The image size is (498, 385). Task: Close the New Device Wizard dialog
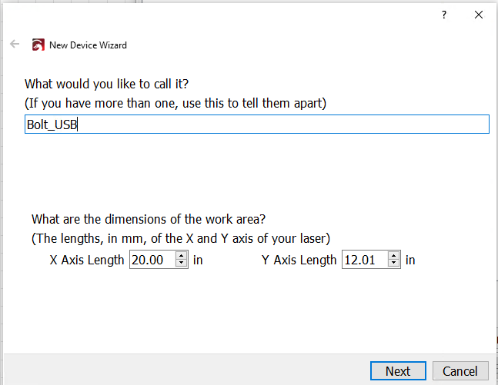[x=479, y=15]
